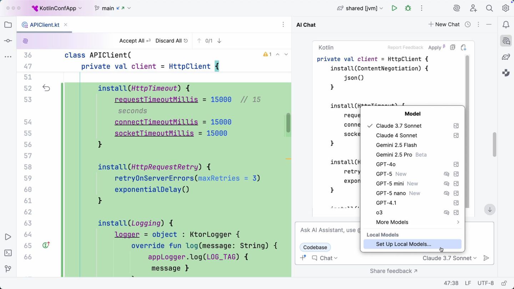The height and width of the screenshot is (289, 514).
Task: Start a New Chat
Action: (444, 25)
